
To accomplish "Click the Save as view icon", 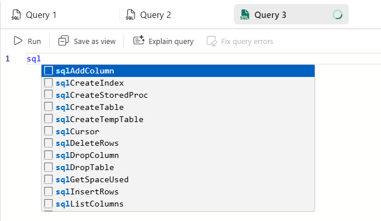I will 63,40.
